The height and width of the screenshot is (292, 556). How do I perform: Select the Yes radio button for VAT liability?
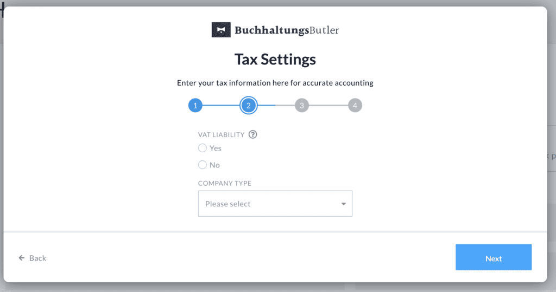pyautogui.click(x=203, y=148)
